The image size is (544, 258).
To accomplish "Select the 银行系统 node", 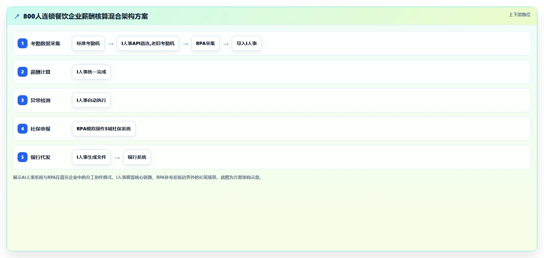I will coord(137,157).
